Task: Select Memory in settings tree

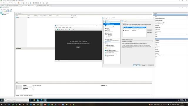Action: coord(108,28)
